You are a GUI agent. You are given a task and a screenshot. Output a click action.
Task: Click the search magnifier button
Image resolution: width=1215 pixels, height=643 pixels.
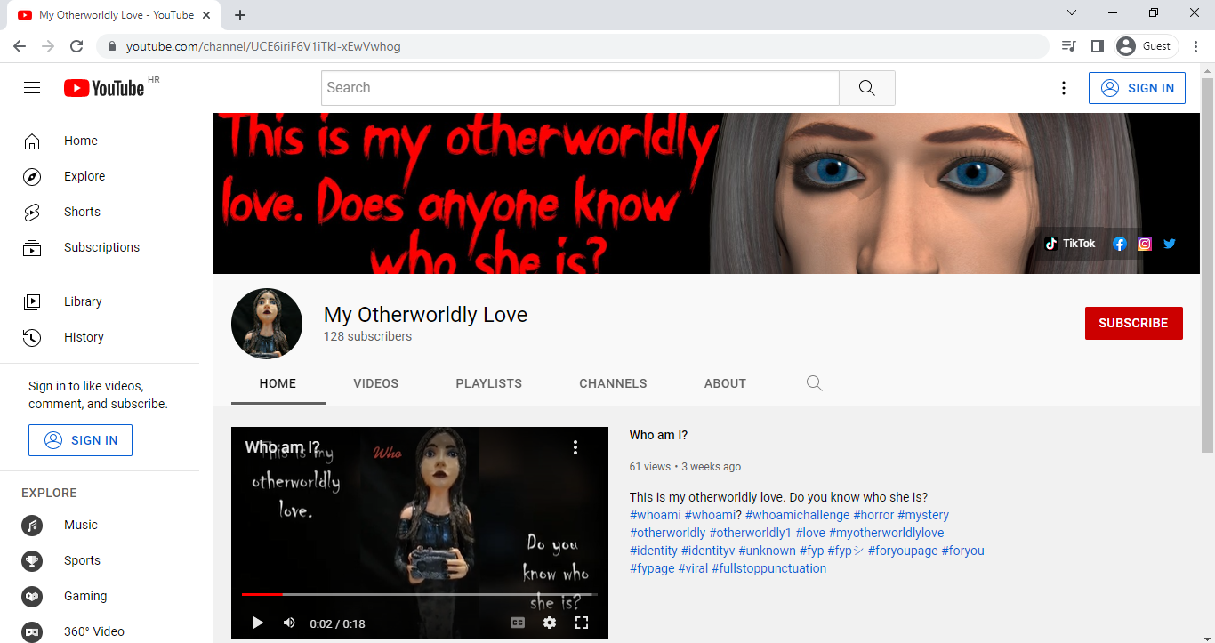[866, 88]
